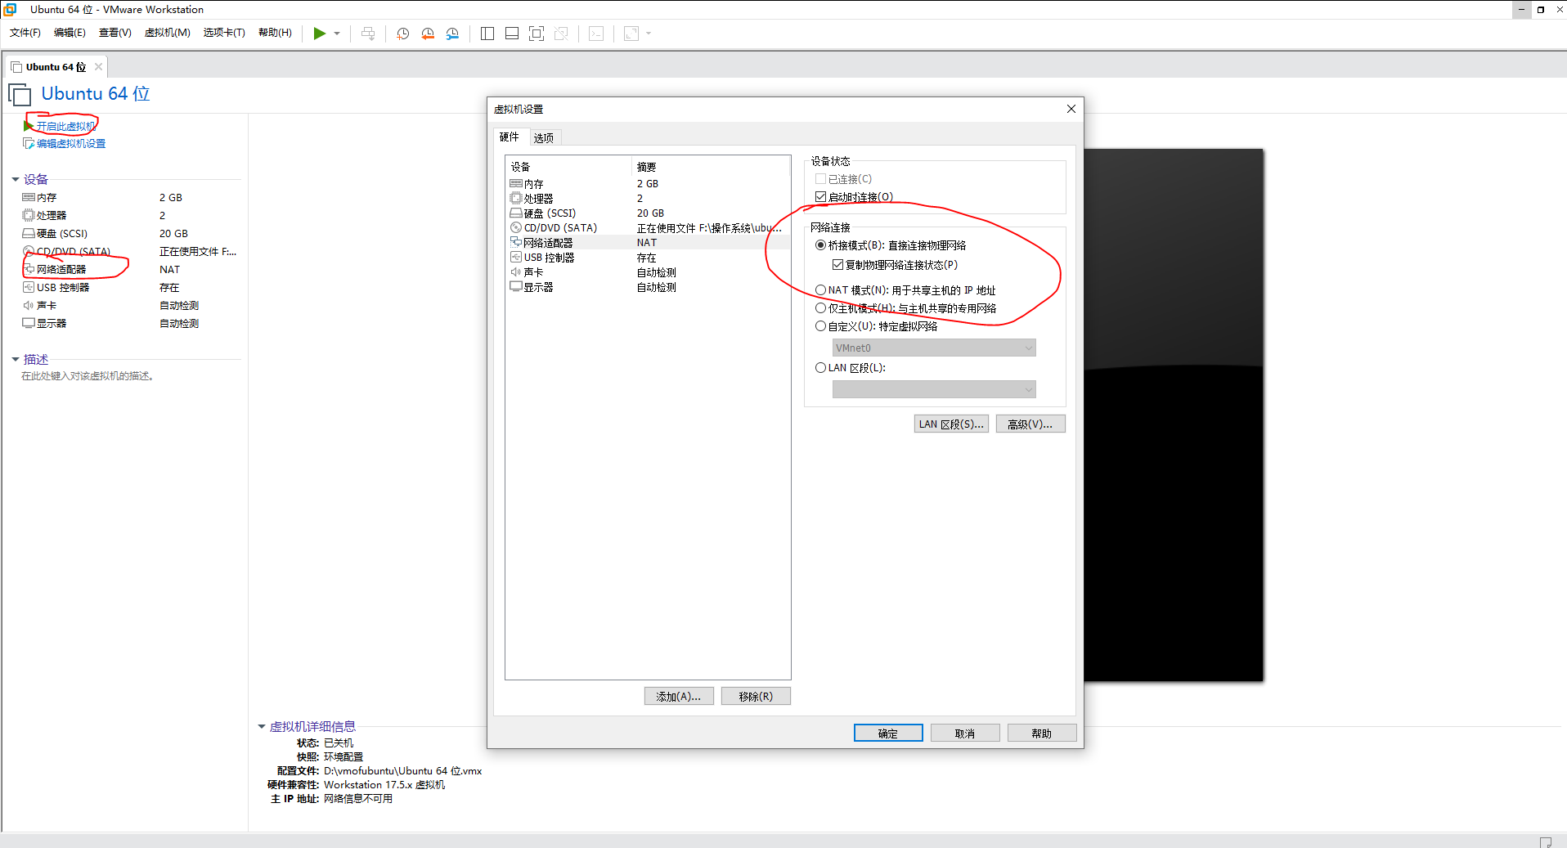This screenshot has height=848, width=1567.
Task: Open the stretch display dropdown arrow
Action: pyautogui.click(x=649, y=34)
